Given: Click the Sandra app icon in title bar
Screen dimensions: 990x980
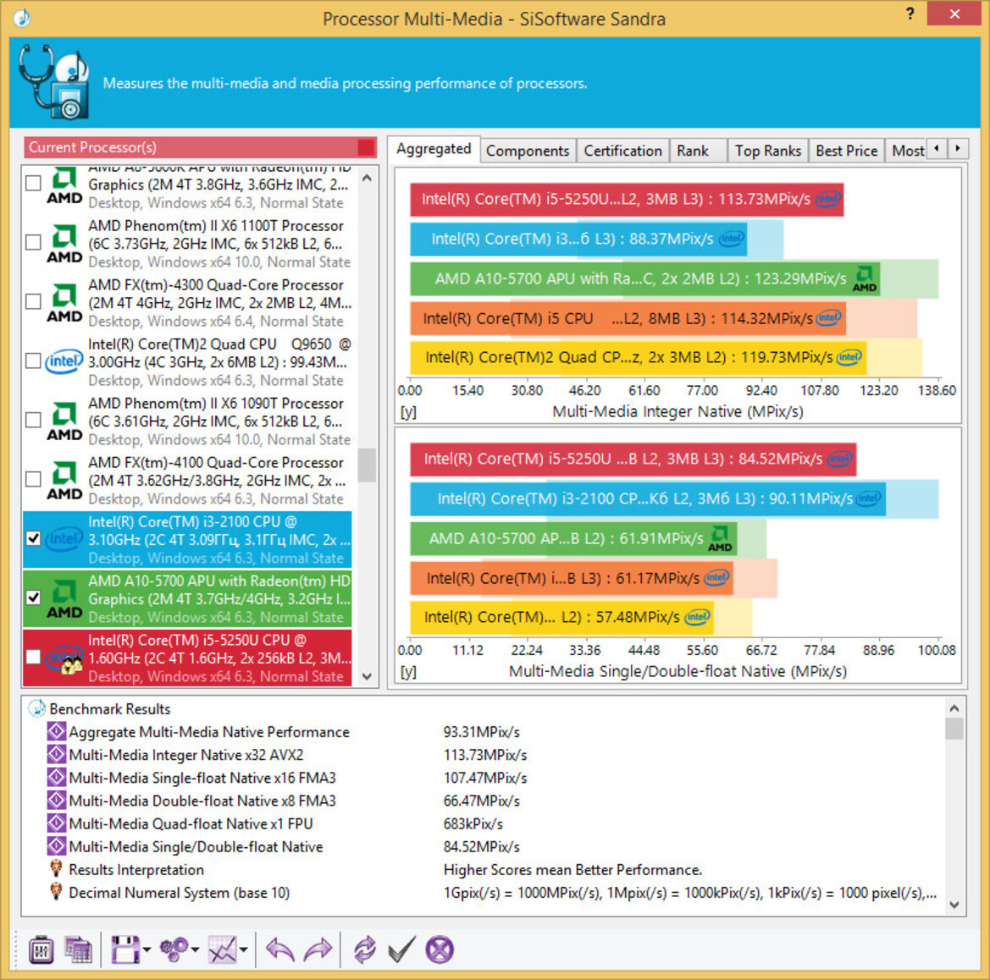Looking at the screenshot, I should tap(21, 18).
